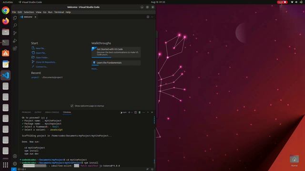Launch Google Chrome from the dock
This screenshot has height=171, width=305.
pos(5,10)
